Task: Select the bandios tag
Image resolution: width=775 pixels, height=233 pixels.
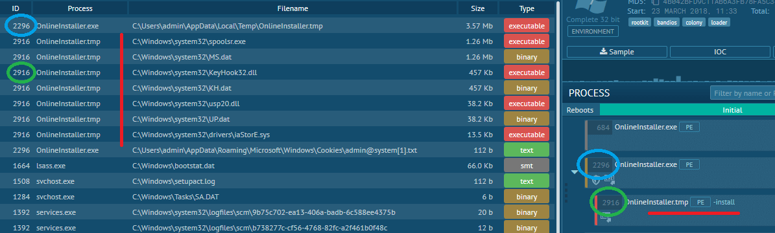Action: click(x=666, y=23)
